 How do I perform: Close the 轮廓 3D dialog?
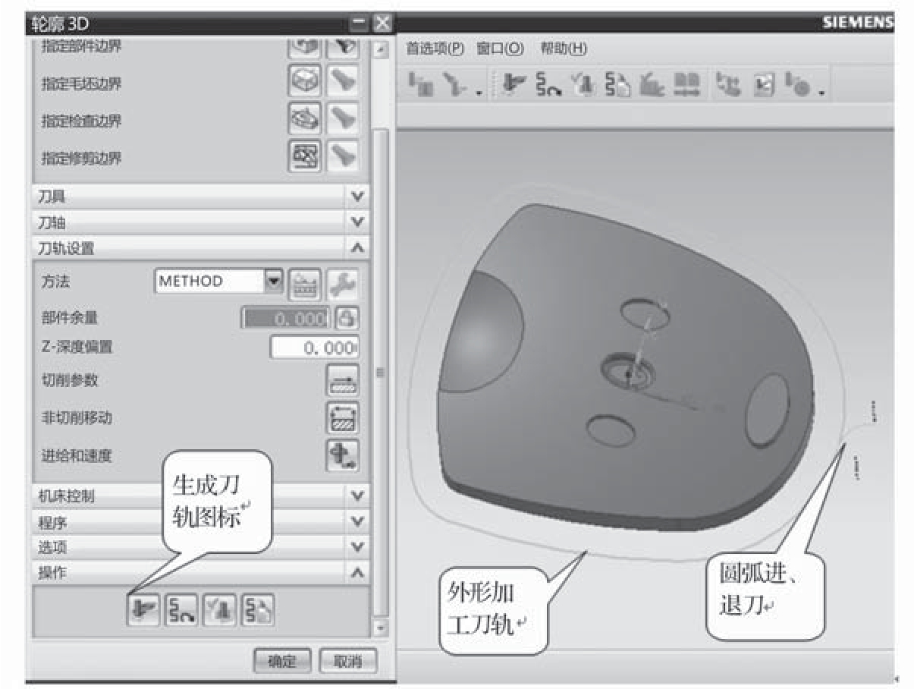(x=383, y=23)
